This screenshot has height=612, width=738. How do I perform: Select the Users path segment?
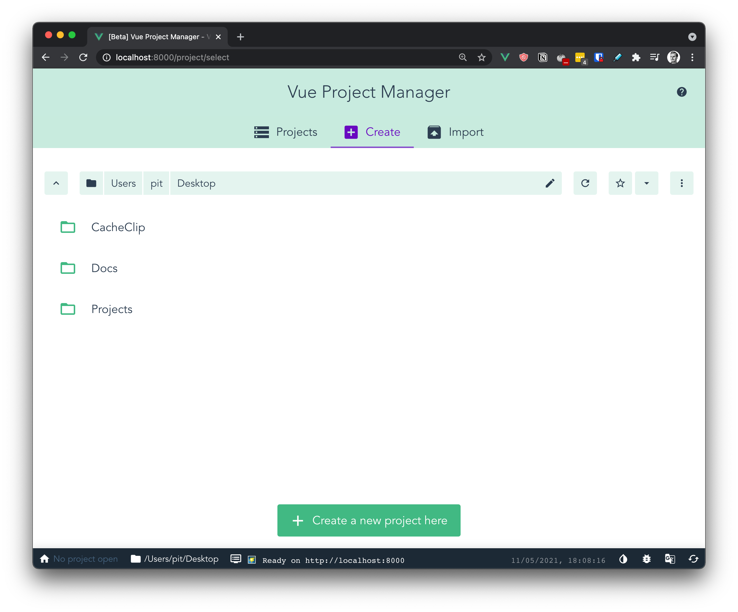(123, 183)
